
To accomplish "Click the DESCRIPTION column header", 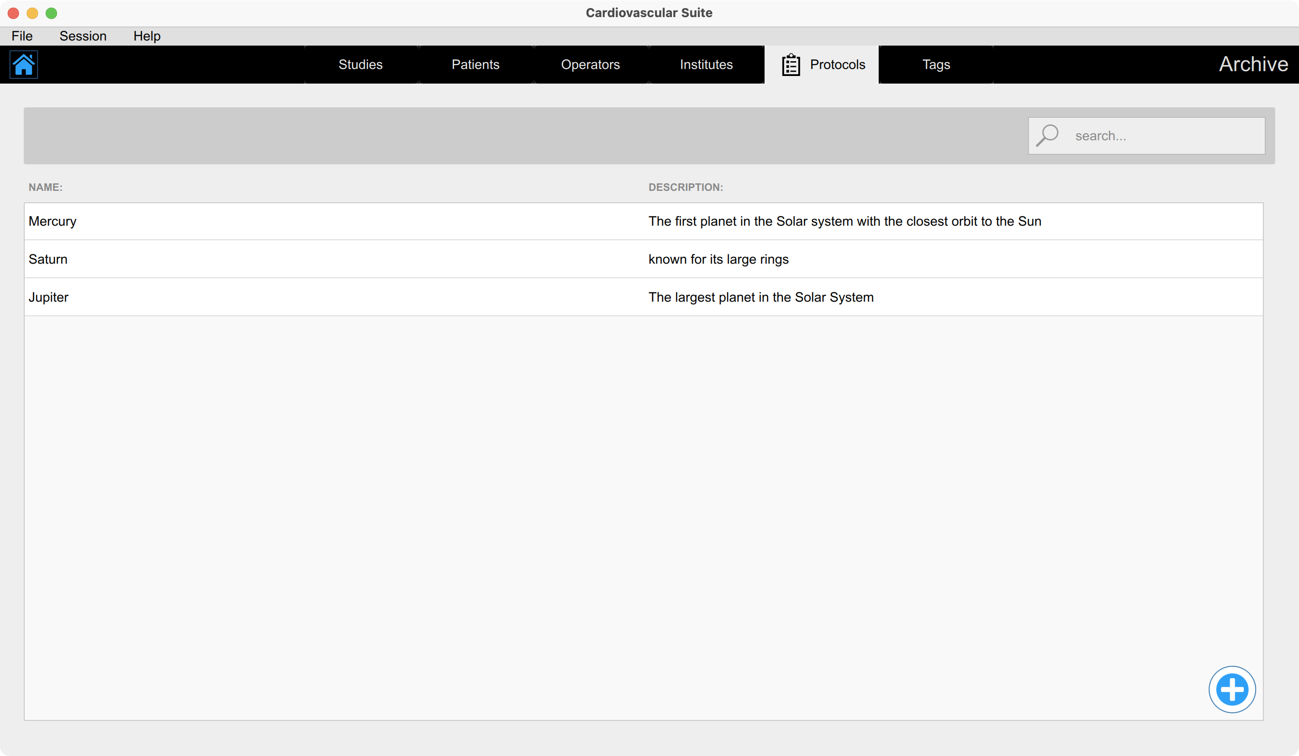I will point(686,188).
